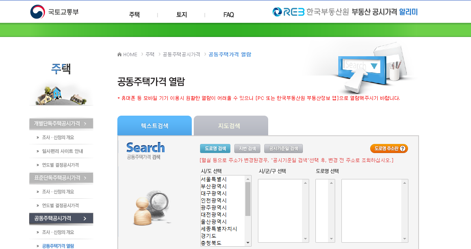Open the 토지 menu in the top navigation
The height and width of the screenshot is (249, 471).
pos(181,14)
